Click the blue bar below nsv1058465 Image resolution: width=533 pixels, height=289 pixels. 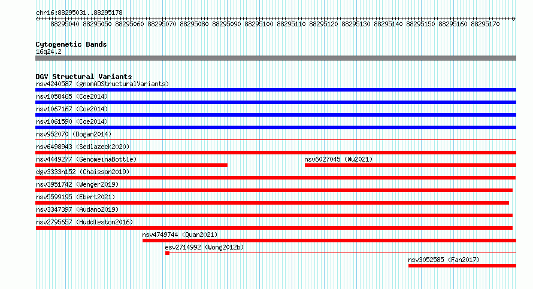(275, 102)
